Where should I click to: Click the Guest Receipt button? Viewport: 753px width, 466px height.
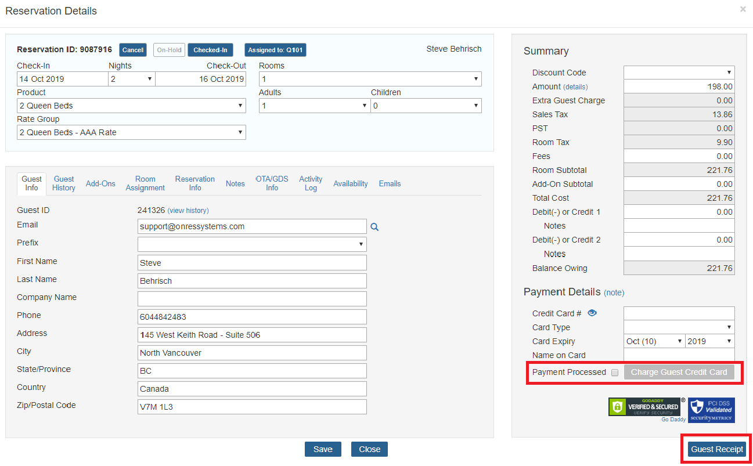coord(716,449)
